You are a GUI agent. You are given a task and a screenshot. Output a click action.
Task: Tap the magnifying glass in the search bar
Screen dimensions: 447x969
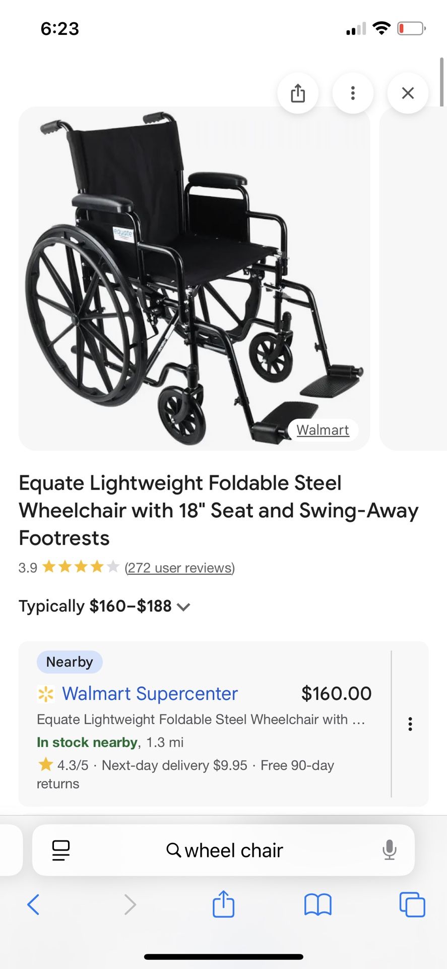173,850
